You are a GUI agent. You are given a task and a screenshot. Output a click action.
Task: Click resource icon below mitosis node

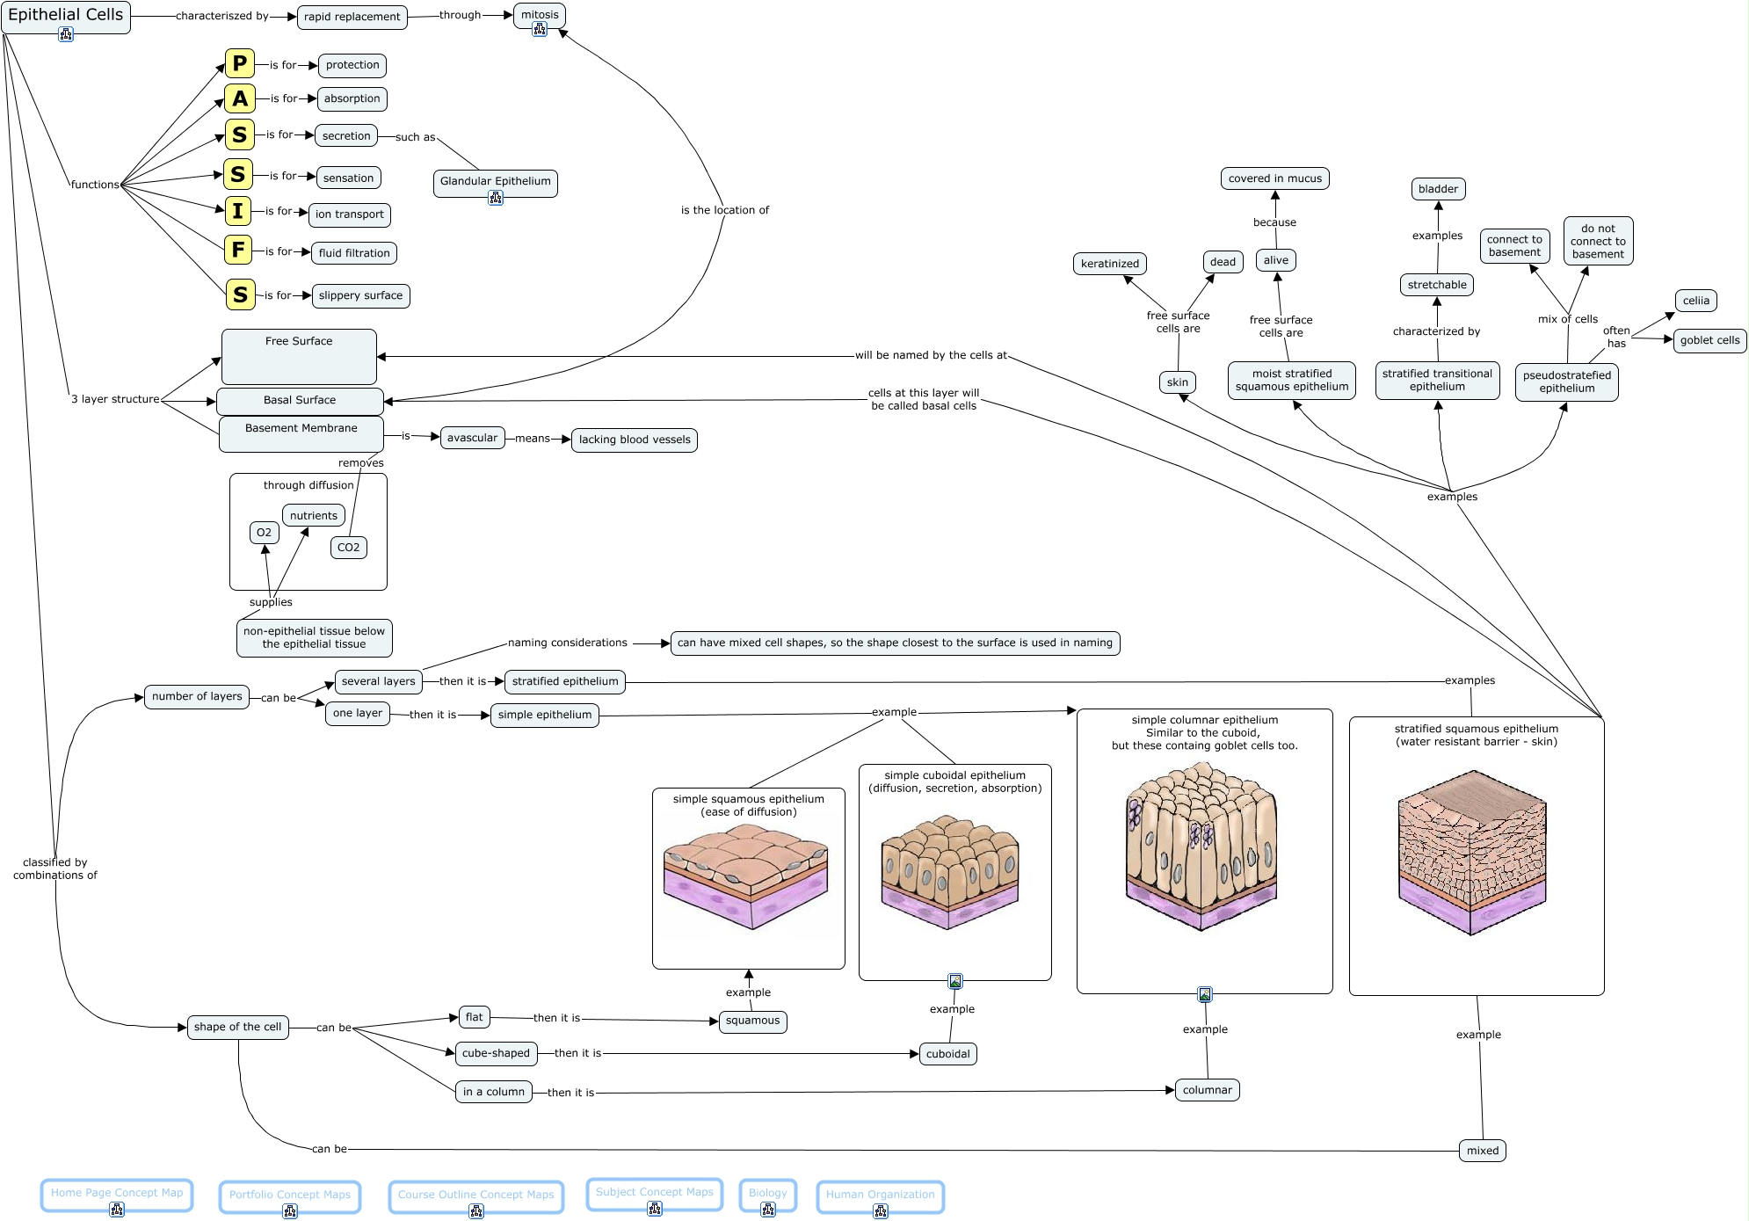[540, 29]
